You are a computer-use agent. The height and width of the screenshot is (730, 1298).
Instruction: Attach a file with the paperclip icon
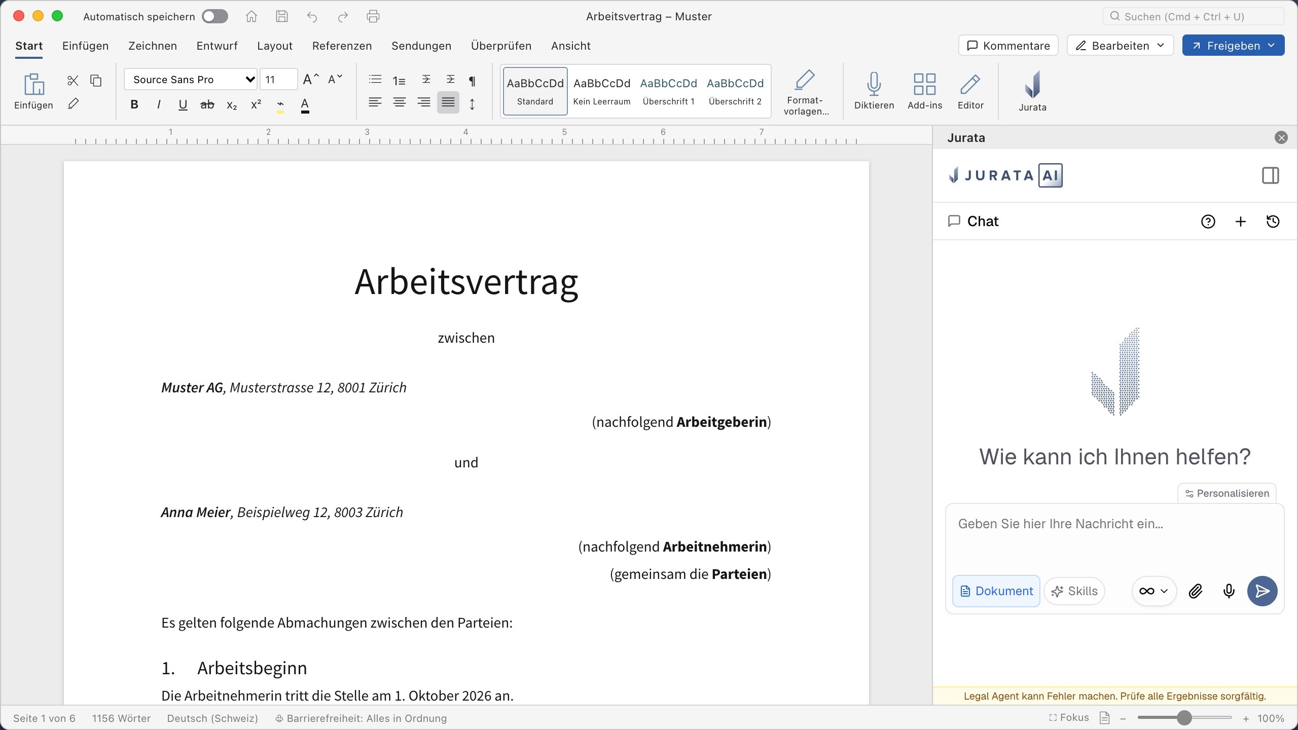(x=1196, y=591)
